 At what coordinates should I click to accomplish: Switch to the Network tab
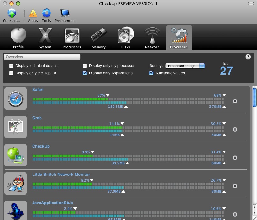click(152, 38)
